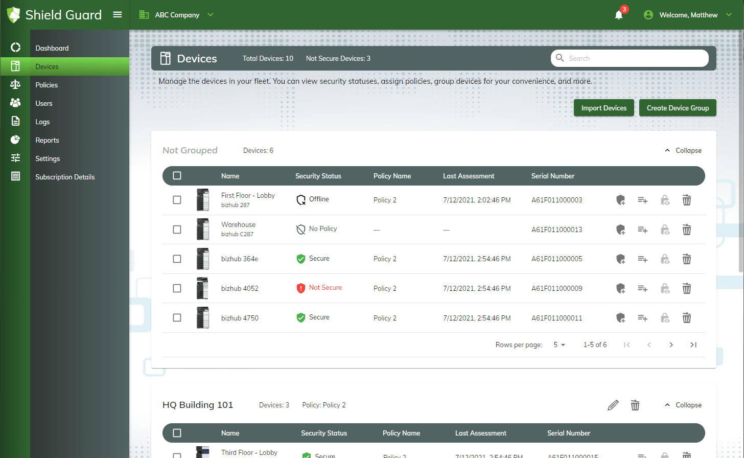This screenshot has height=458, width=744.
Task: Delete the bizhub 4052 device
Action: tap(687, 289)
